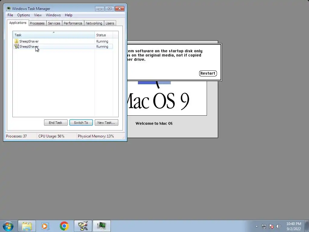
Task: Click Restart in the Mac OS dialog
Action: [208, 73]
